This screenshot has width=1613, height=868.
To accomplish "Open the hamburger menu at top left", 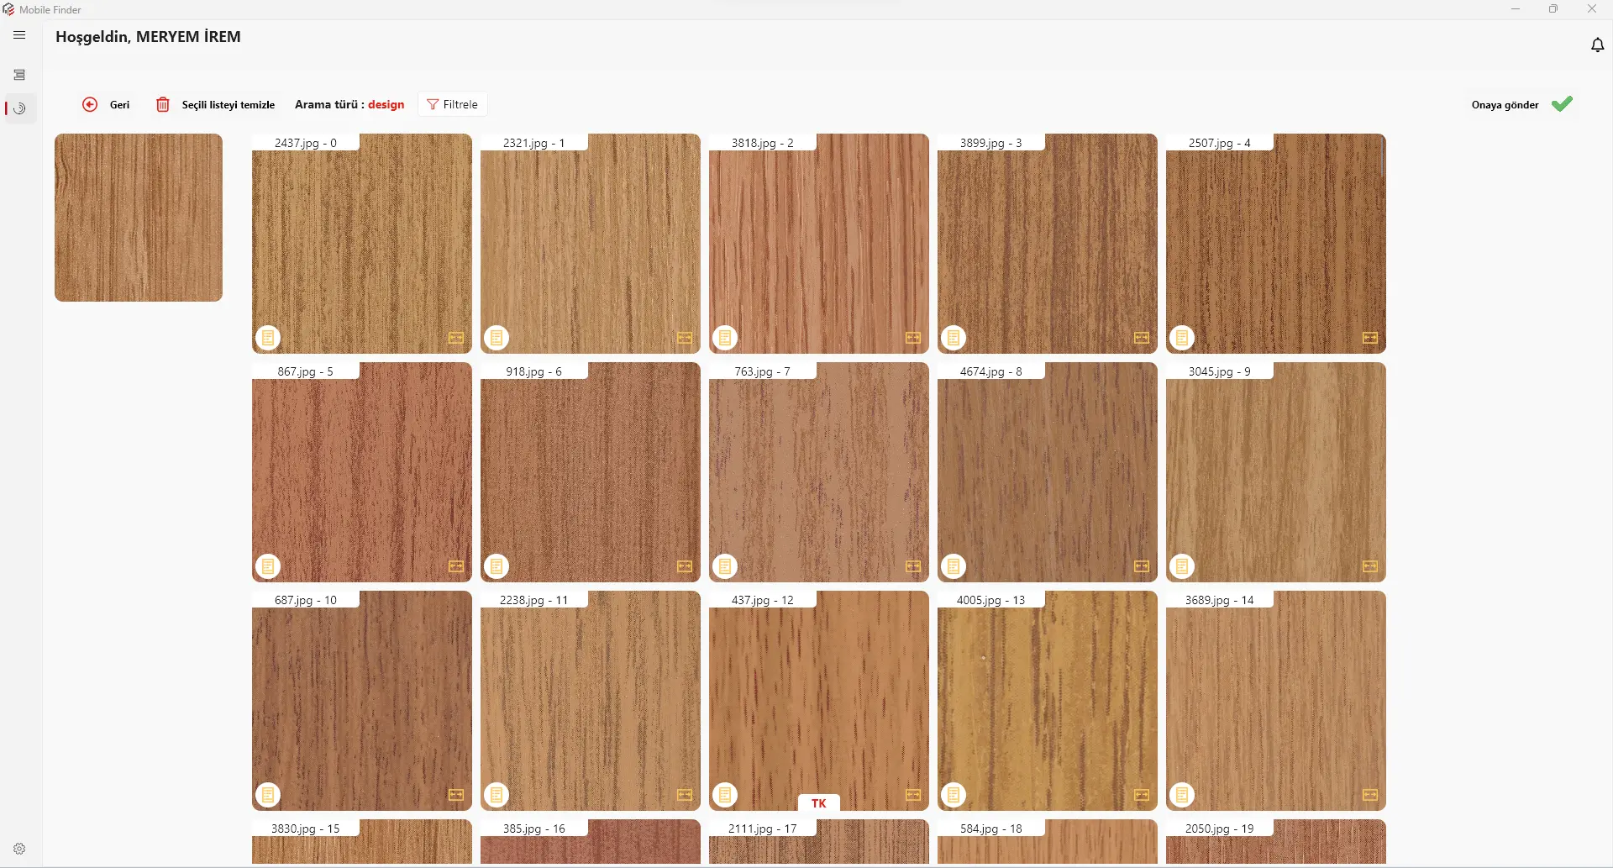I will [19, 35].
